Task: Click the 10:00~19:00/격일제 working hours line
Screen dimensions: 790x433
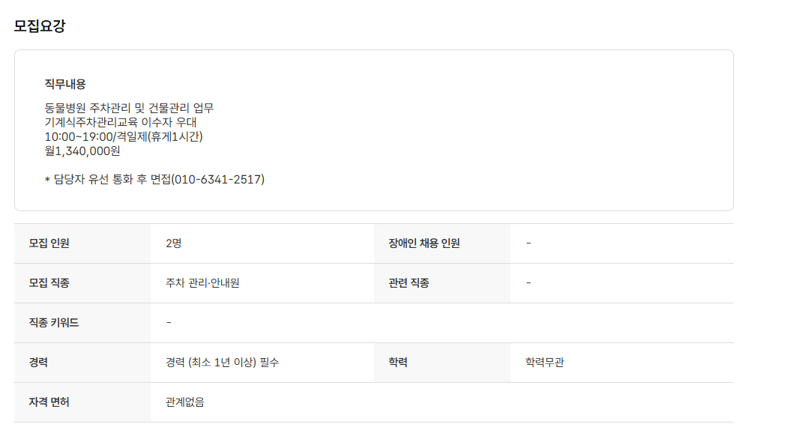Action: click(124, 136)
